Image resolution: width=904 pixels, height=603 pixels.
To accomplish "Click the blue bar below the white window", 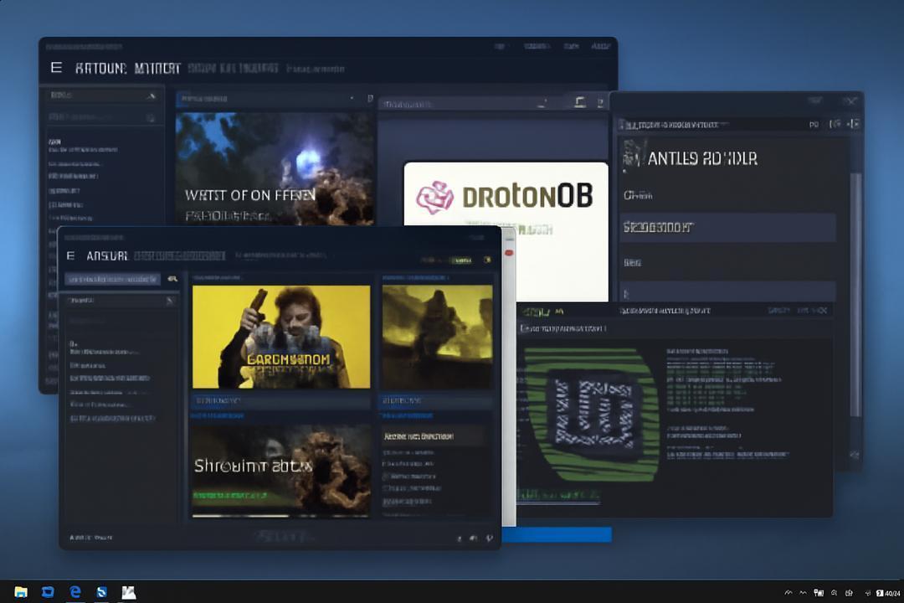I will pos(557,535).
